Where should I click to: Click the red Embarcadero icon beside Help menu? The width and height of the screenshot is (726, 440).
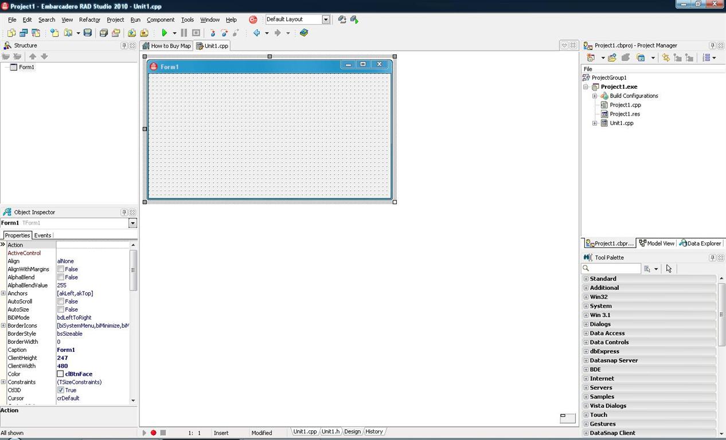[253, 19]
